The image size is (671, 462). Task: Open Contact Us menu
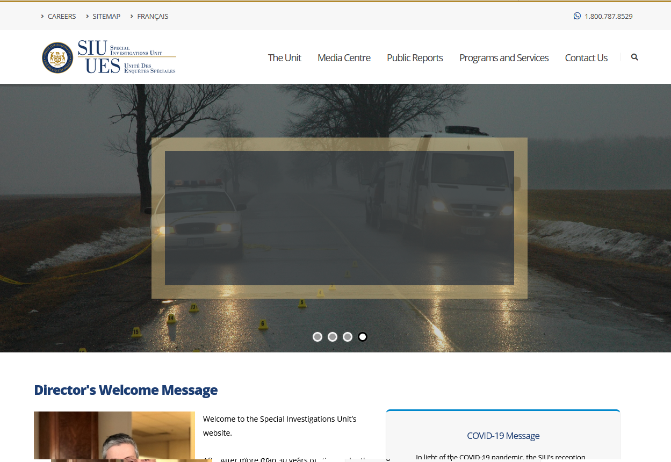tap(586, 57)
